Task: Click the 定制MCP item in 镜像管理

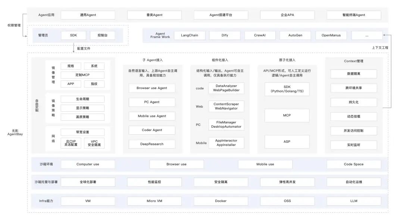Action: tap(82, 75)
